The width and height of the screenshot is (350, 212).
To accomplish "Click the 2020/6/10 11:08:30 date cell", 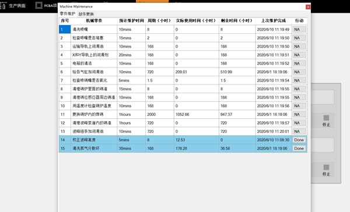I will 274,140.
